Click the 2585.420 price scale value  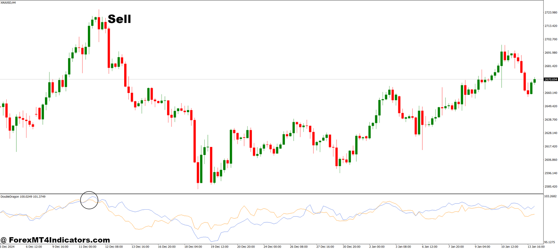(551, 187)
